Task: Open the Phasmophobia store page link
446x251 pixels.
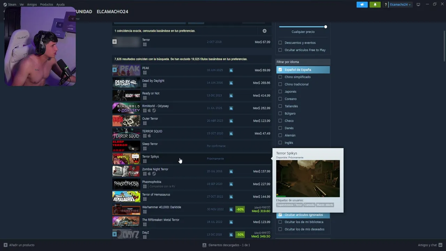Action: coord(152,182)
